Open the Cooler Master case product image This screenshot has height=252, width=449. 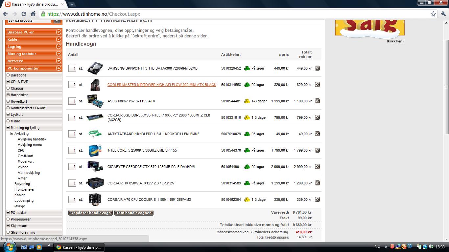tap(95, 85)
